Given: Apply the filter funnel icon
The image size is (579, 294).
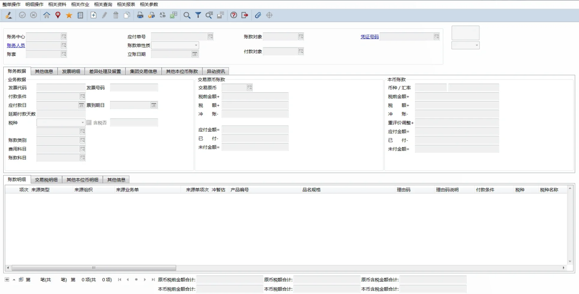Looking at the screenshot, I should tap(198, 15).
